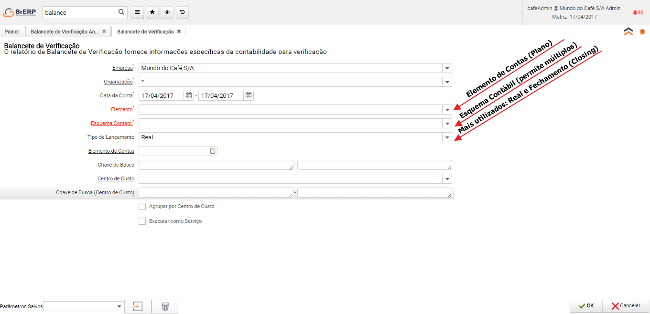Screen dimensions: 650x314
Task: Click the Matriz -17/04/2017 text
Action: [574, 17]
